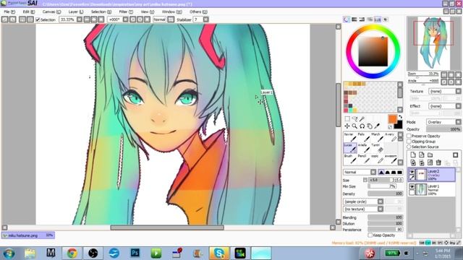Select the Eyedropper color picker tool
This screenshot has width=463, height=260.
click(377, 126)
